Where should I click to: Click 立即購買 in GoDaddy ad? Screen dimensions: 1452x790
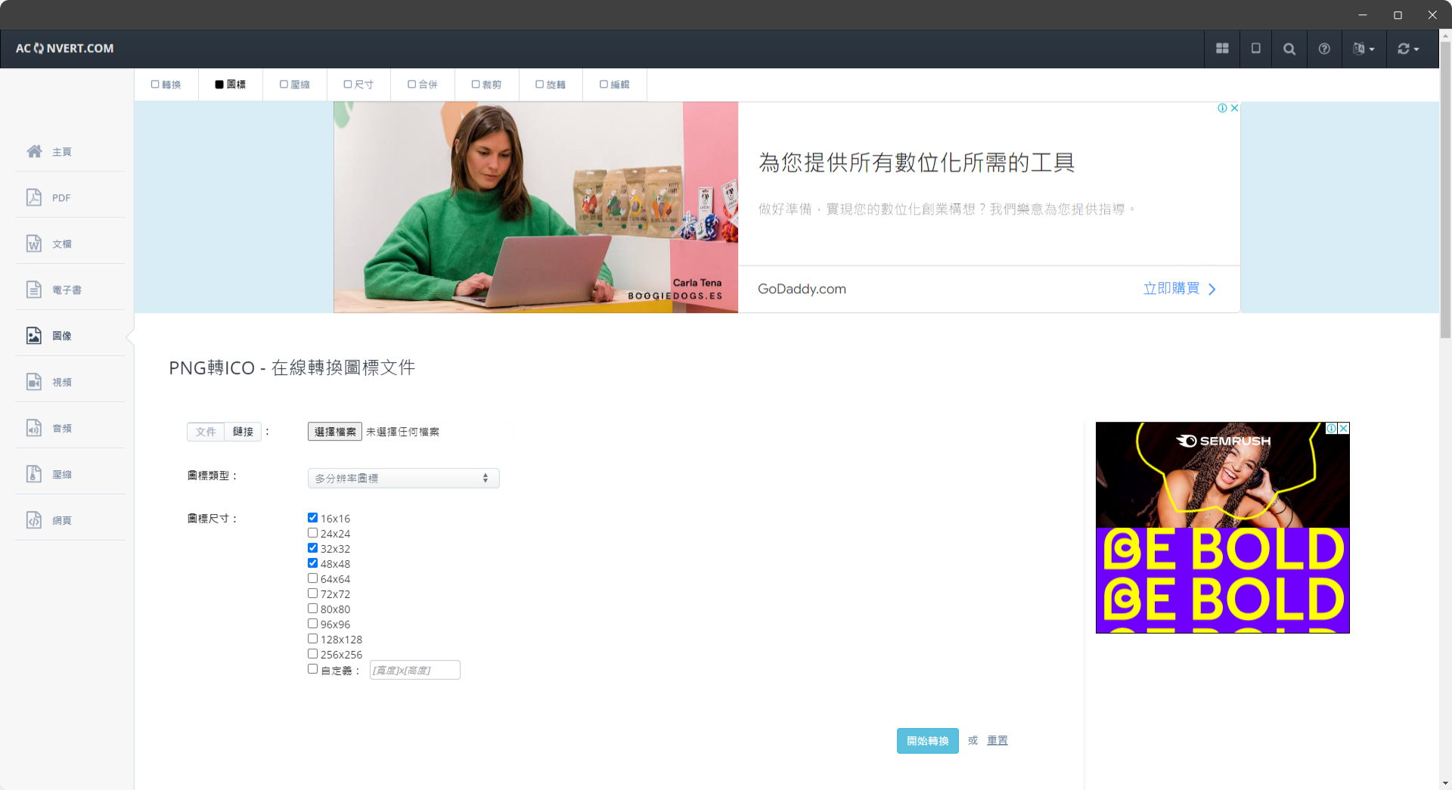tap(1180, 289)
